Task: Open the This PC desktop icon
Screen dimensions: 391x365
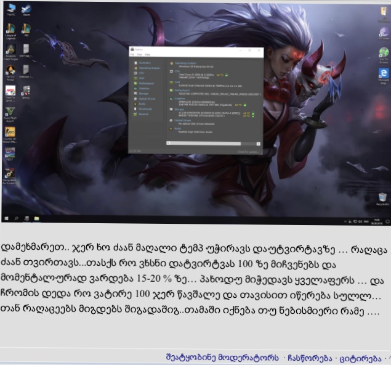Action: pyautogui.click(x=10, y=10)
